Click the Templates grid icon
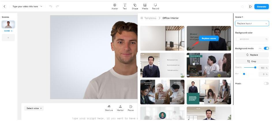 [142, 18]
